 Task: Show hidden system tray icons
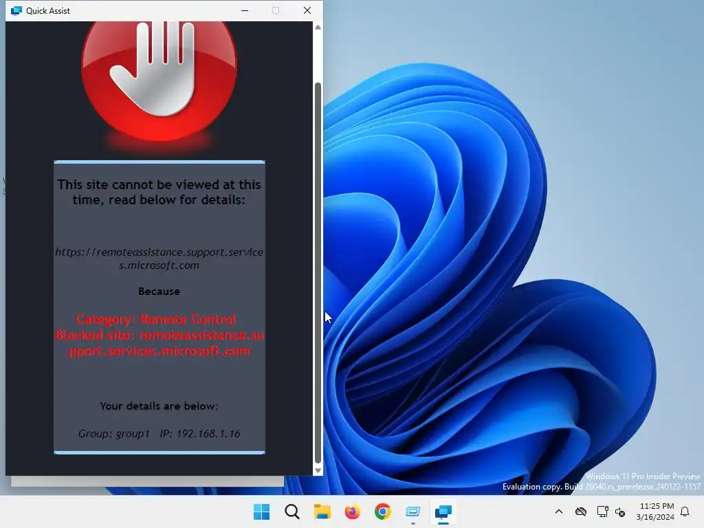[x=558, y=511]
